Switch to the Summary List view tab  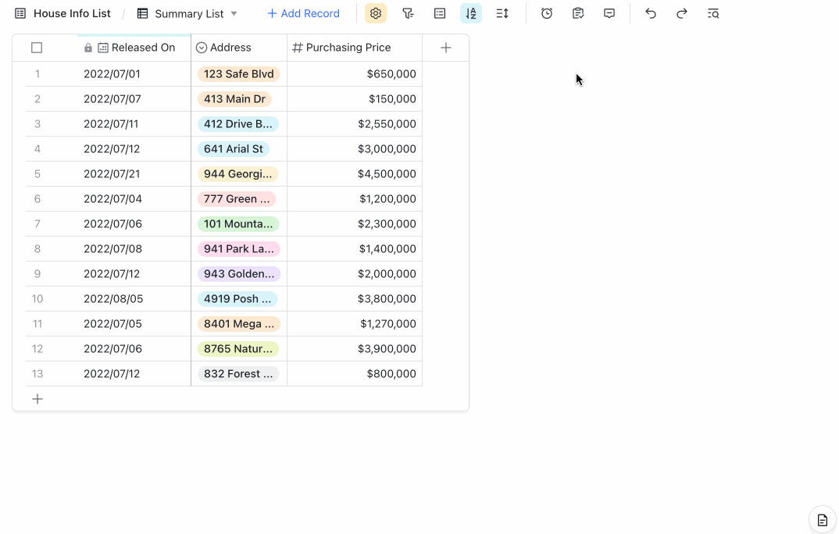tap(187, 13)
